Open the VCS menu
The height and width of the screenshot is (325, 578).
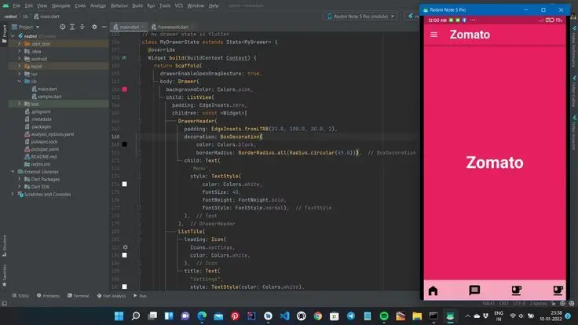[x=179, y=5]
